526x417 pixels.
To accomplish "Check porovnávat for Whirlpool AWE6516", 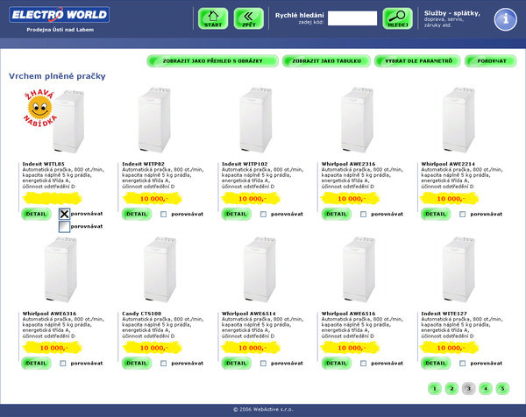I will click(x=363, y=364).
